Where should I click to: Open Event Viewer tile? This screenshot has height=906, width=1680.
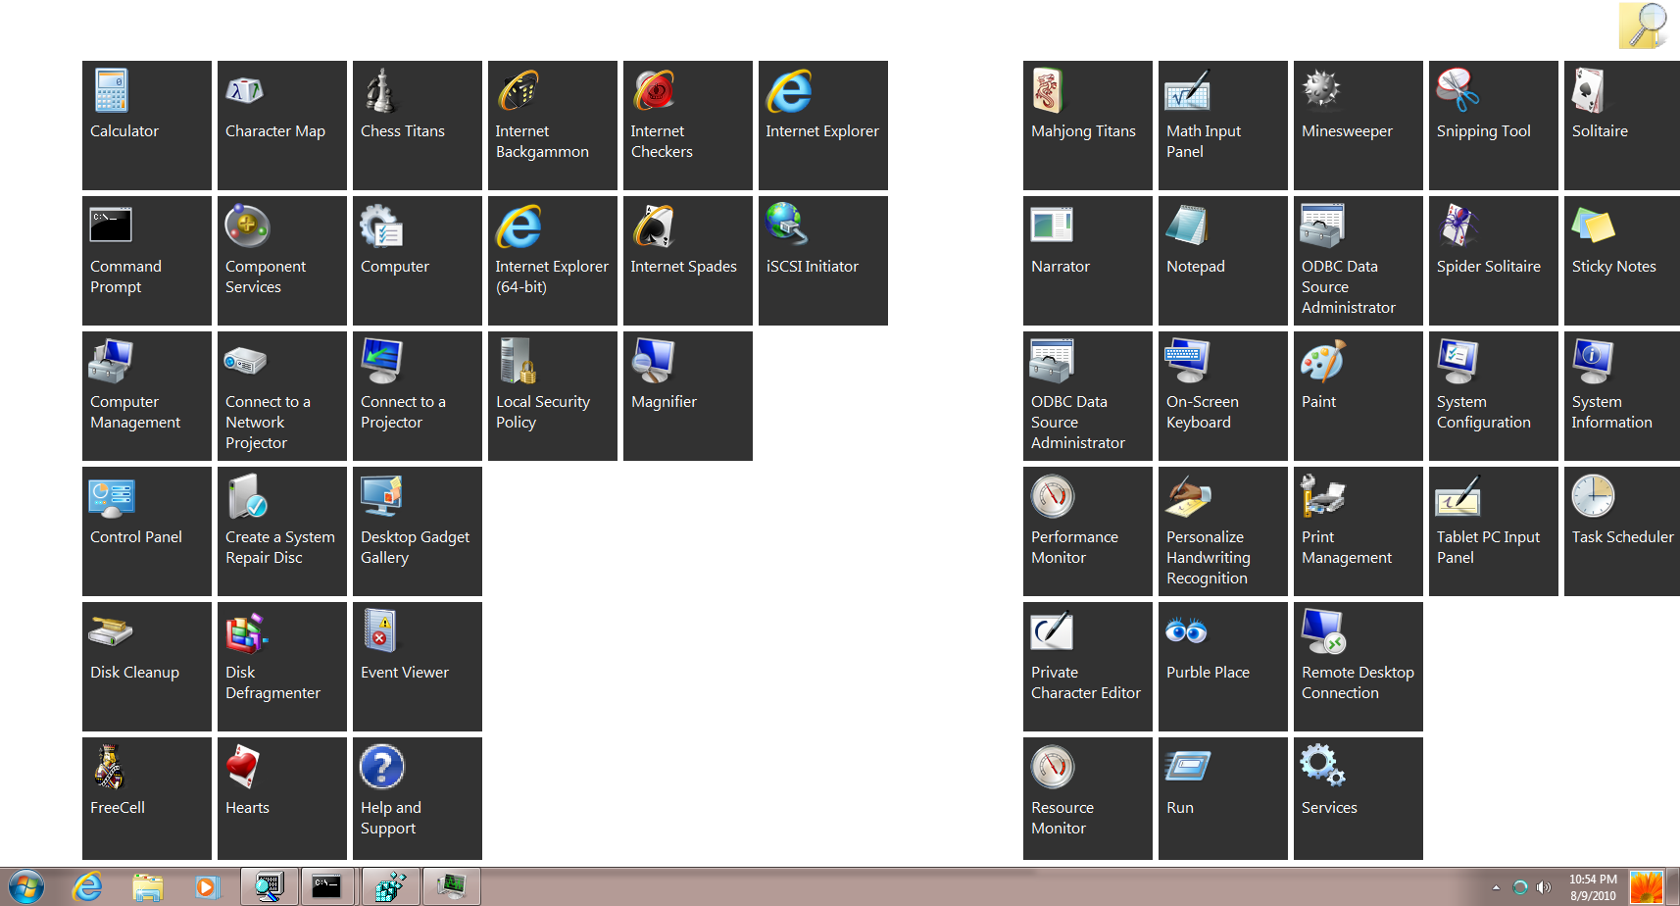coord(417,666)
